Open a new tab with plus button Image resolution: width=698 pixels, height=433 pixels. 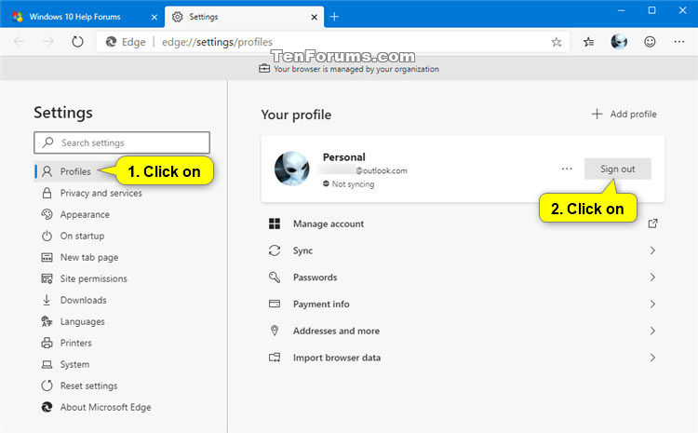coord(334,17)
